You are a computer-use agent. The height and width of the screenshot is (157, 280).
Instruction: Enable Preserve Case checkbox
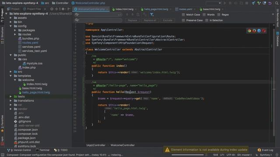point(183,20)
